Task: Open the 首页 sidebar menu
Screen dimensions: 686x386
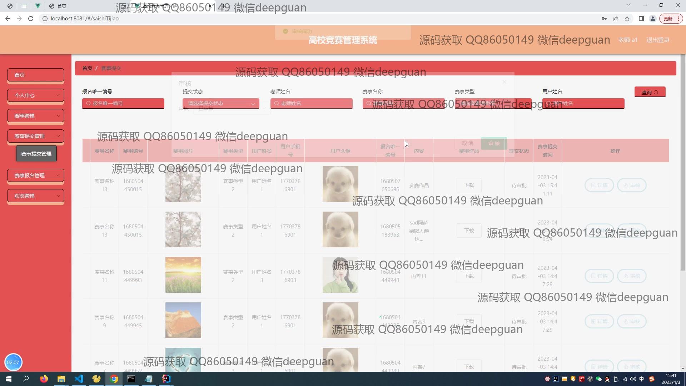Action: (x=36, y=75)
